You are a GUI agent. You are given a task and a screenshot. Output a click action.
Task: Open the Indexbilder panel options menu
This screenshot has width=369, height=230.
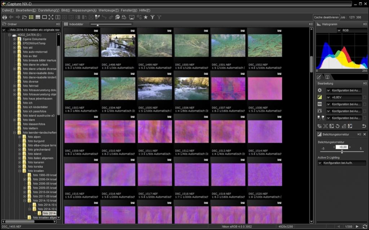pyautogui.click(x=311, y=24)
